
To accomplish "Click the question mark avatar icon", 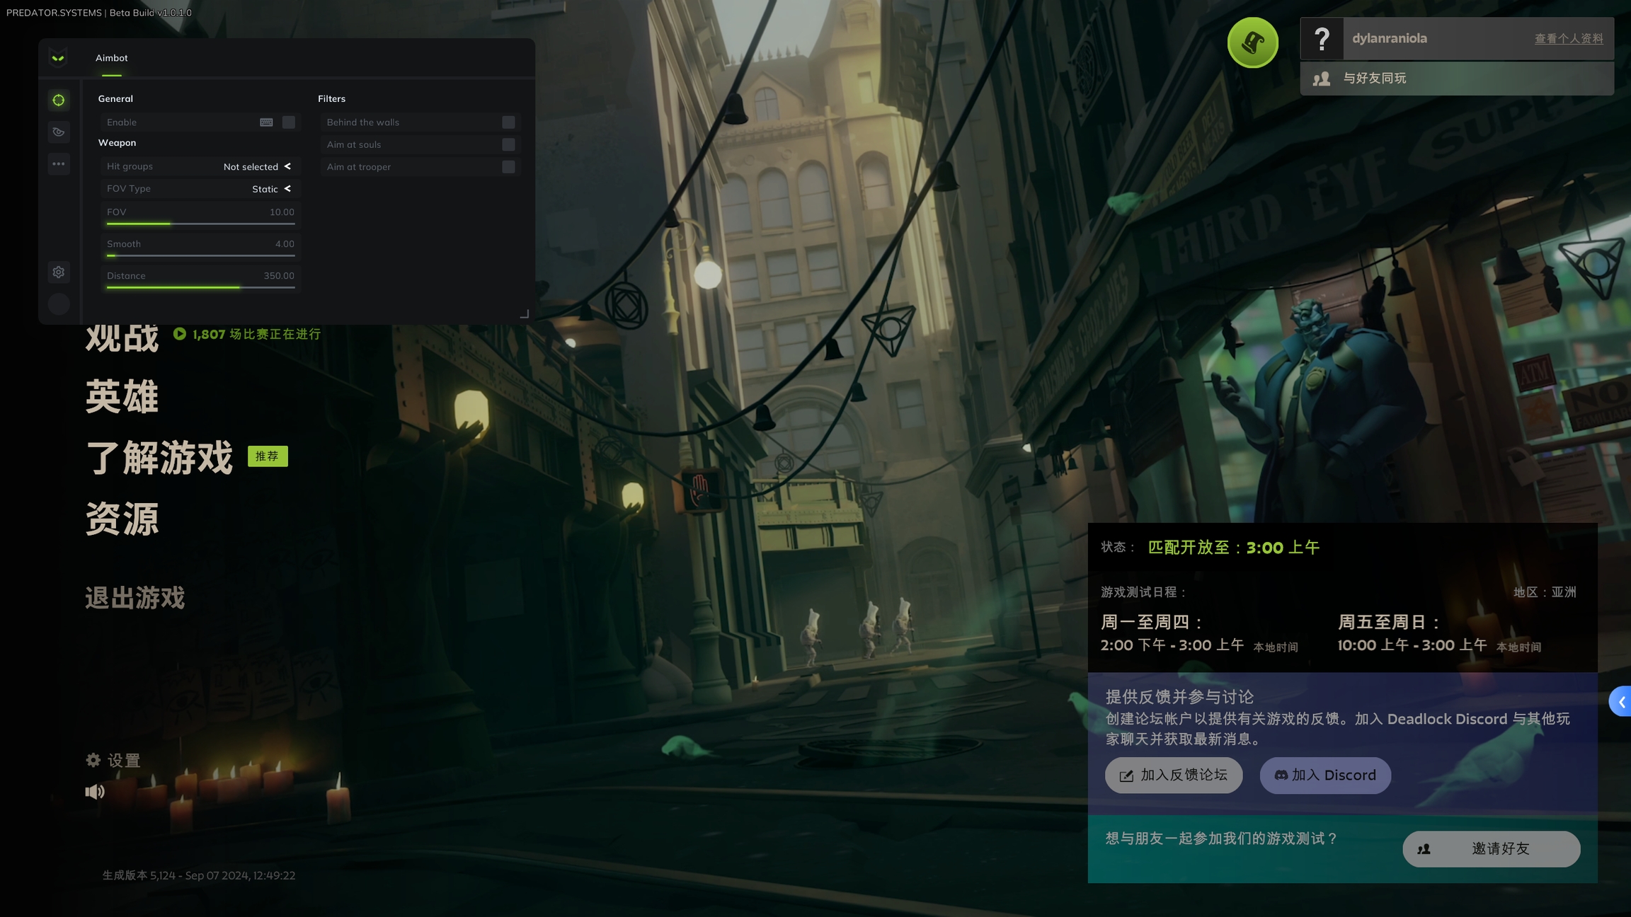I will [x=1322, y=39].
